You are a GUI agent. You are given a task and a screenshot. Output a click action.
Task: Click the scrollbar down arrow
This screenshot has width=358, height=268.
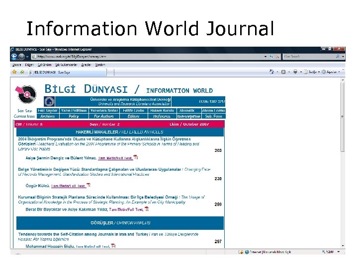[x=343, y=246]
